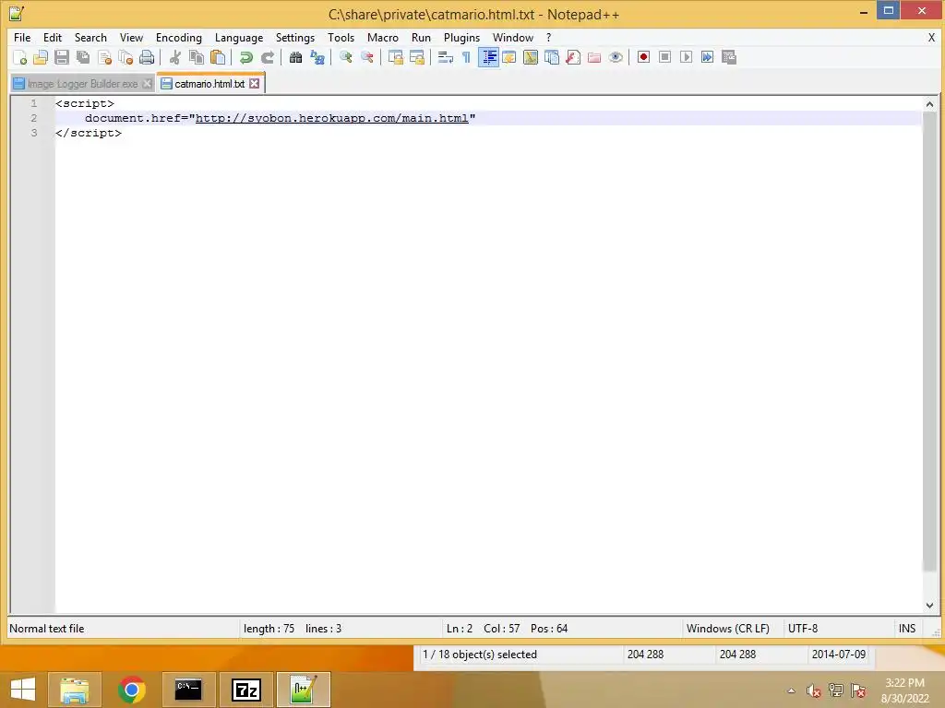Close the catmario.html.txt tab
945x708 pixels.
[x=255, y=84]
